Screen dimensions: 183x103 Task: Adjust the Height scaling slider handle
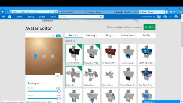pyautogui.click(x=59, y=91)
